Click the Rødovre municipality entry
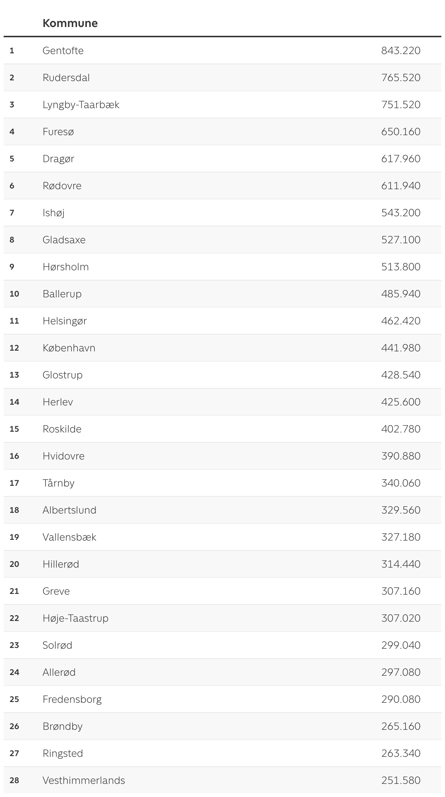 62,186
